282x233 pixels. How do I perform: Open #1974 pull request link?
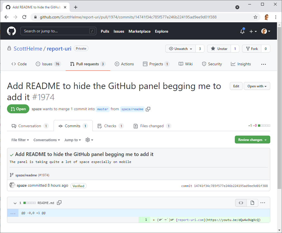pyautogui.click(x=44, y=175)
